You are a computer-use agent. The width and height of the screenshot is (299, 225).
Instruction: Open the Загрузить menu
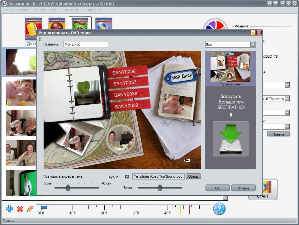tap(71, 10)
